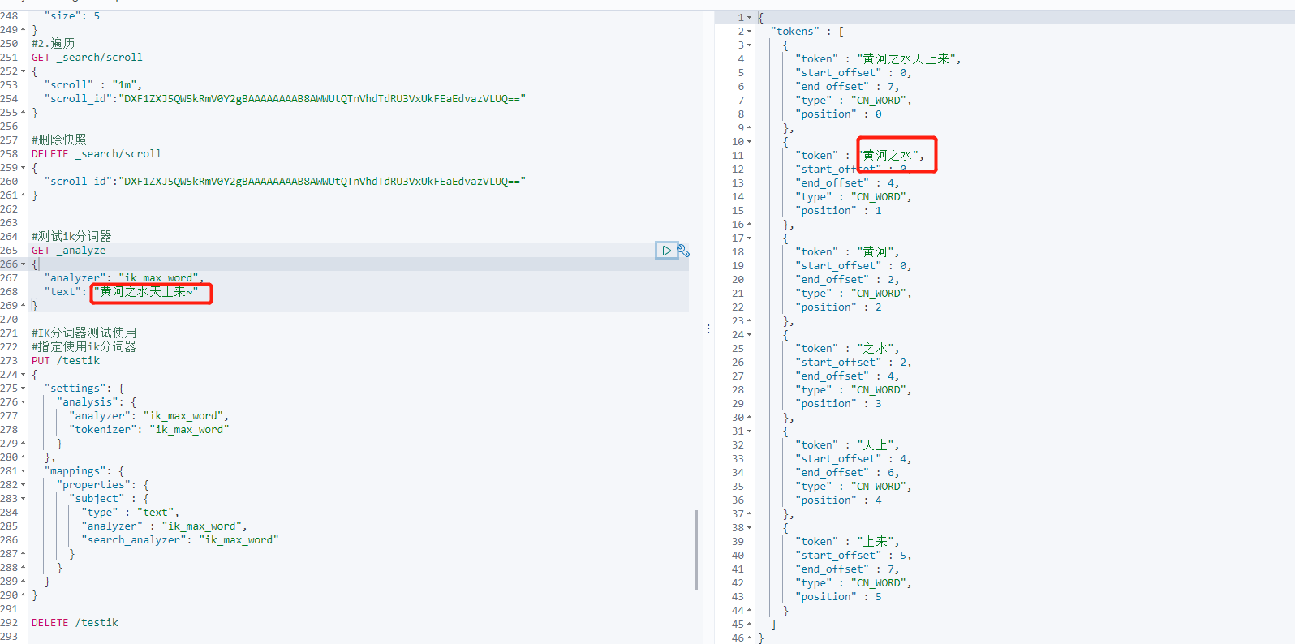Fold the first token object at output line 3
This screenshot has width=1295, height=644.
(750, 45)
